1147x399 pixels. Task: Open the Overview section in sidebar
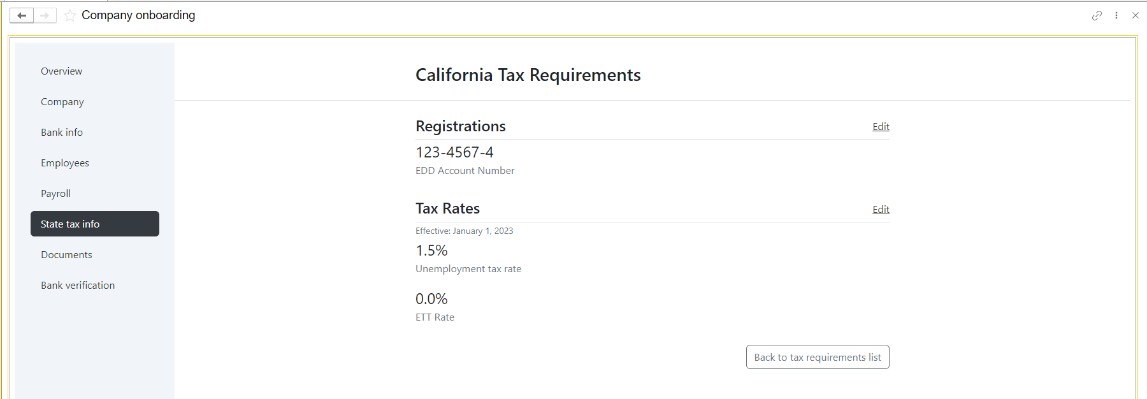pyautogui.click(x=62, y=71)
